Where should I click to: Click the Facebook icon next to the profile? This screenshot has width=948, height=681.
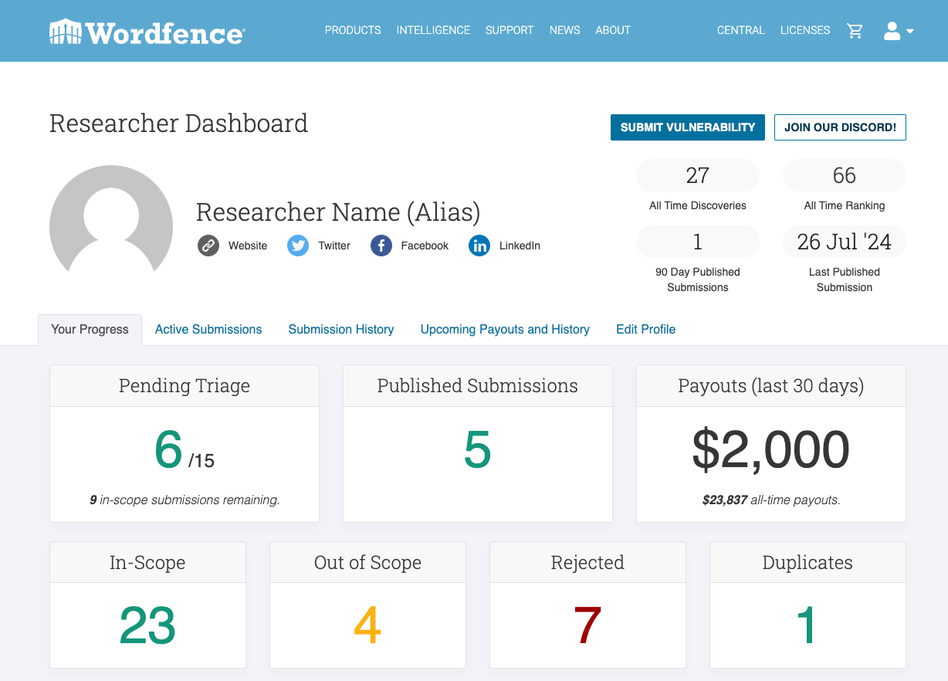(x=381, y=246)
